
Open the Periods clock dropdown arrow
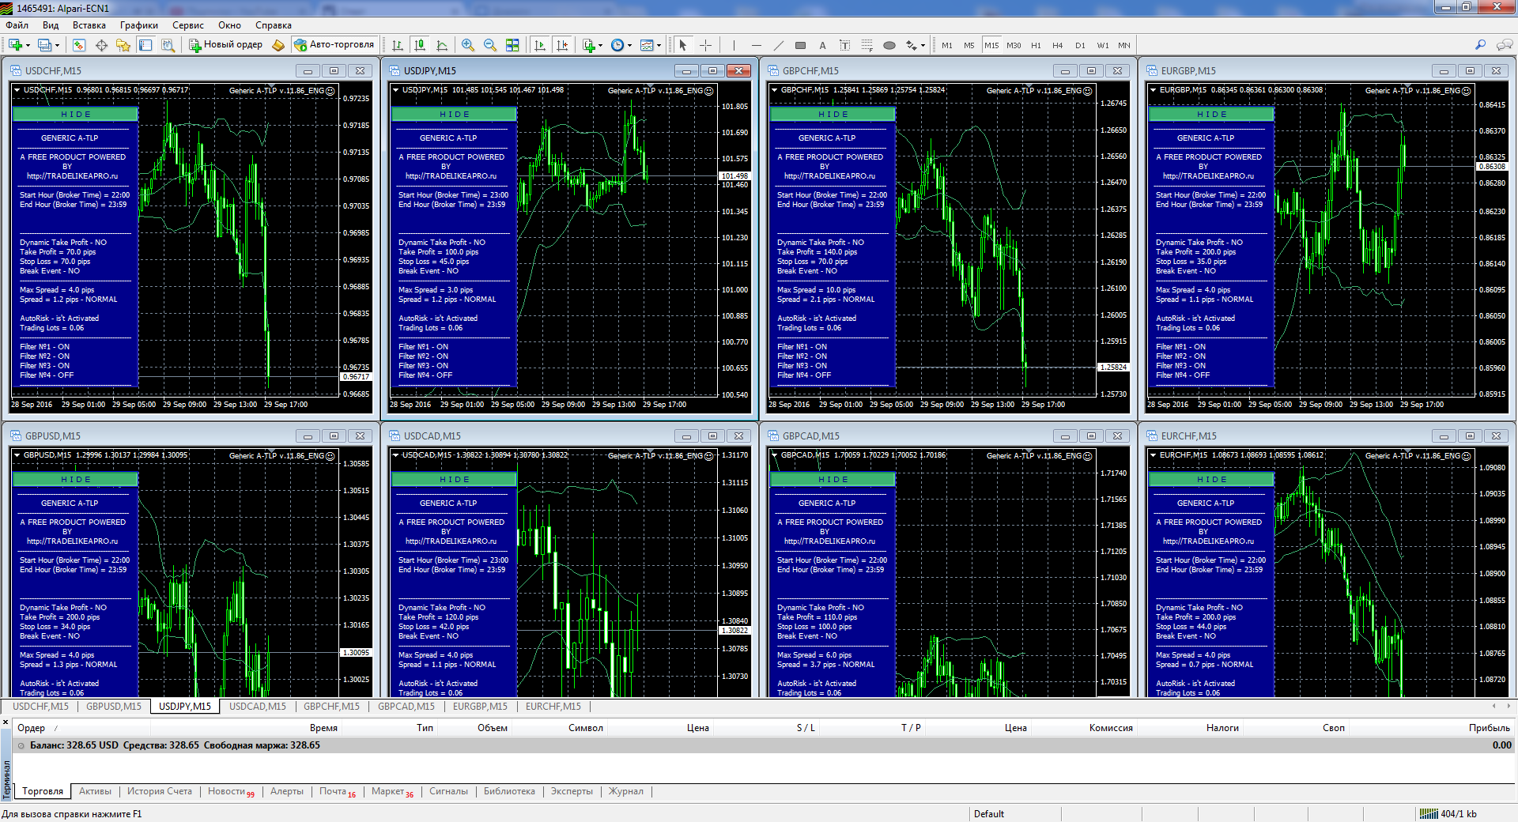(630, 45)
